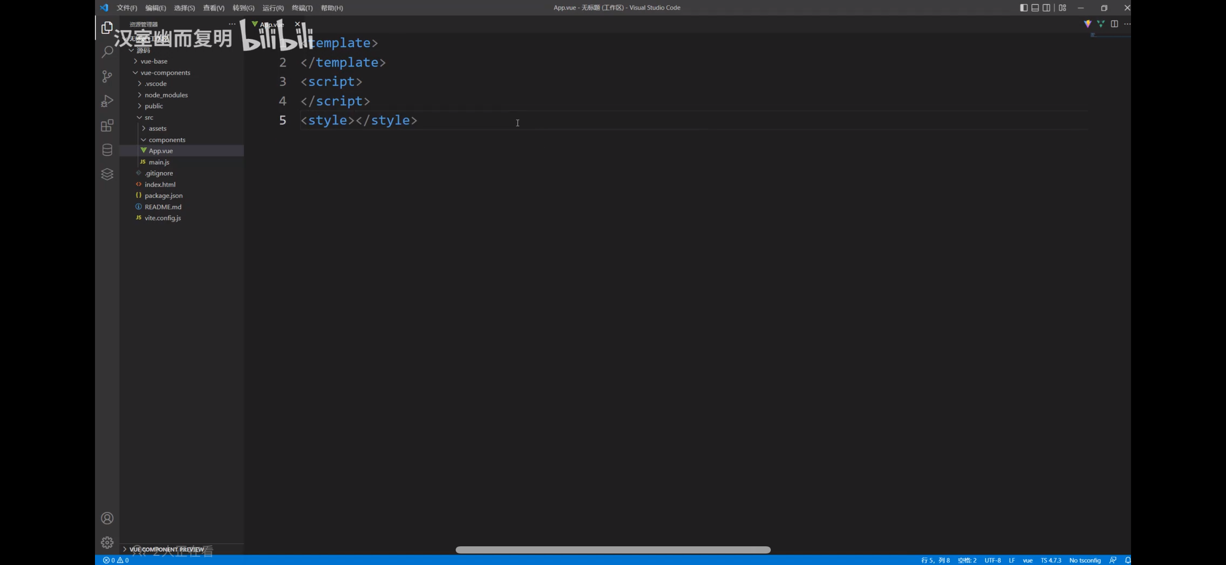Click the Accounts icon in activity bar
Image resolution: width=1226 pixels, height=565 pixels.
coord(107,519)
